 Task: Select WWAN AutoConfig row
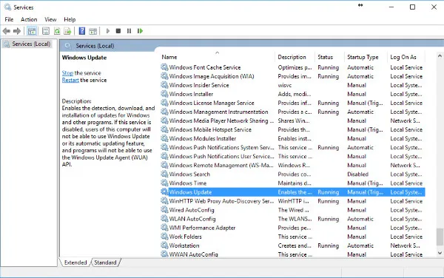point(292,254)
